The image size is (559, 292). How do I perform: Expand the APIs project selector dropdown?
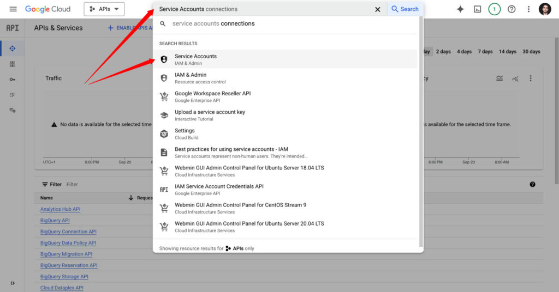[104, 9]
